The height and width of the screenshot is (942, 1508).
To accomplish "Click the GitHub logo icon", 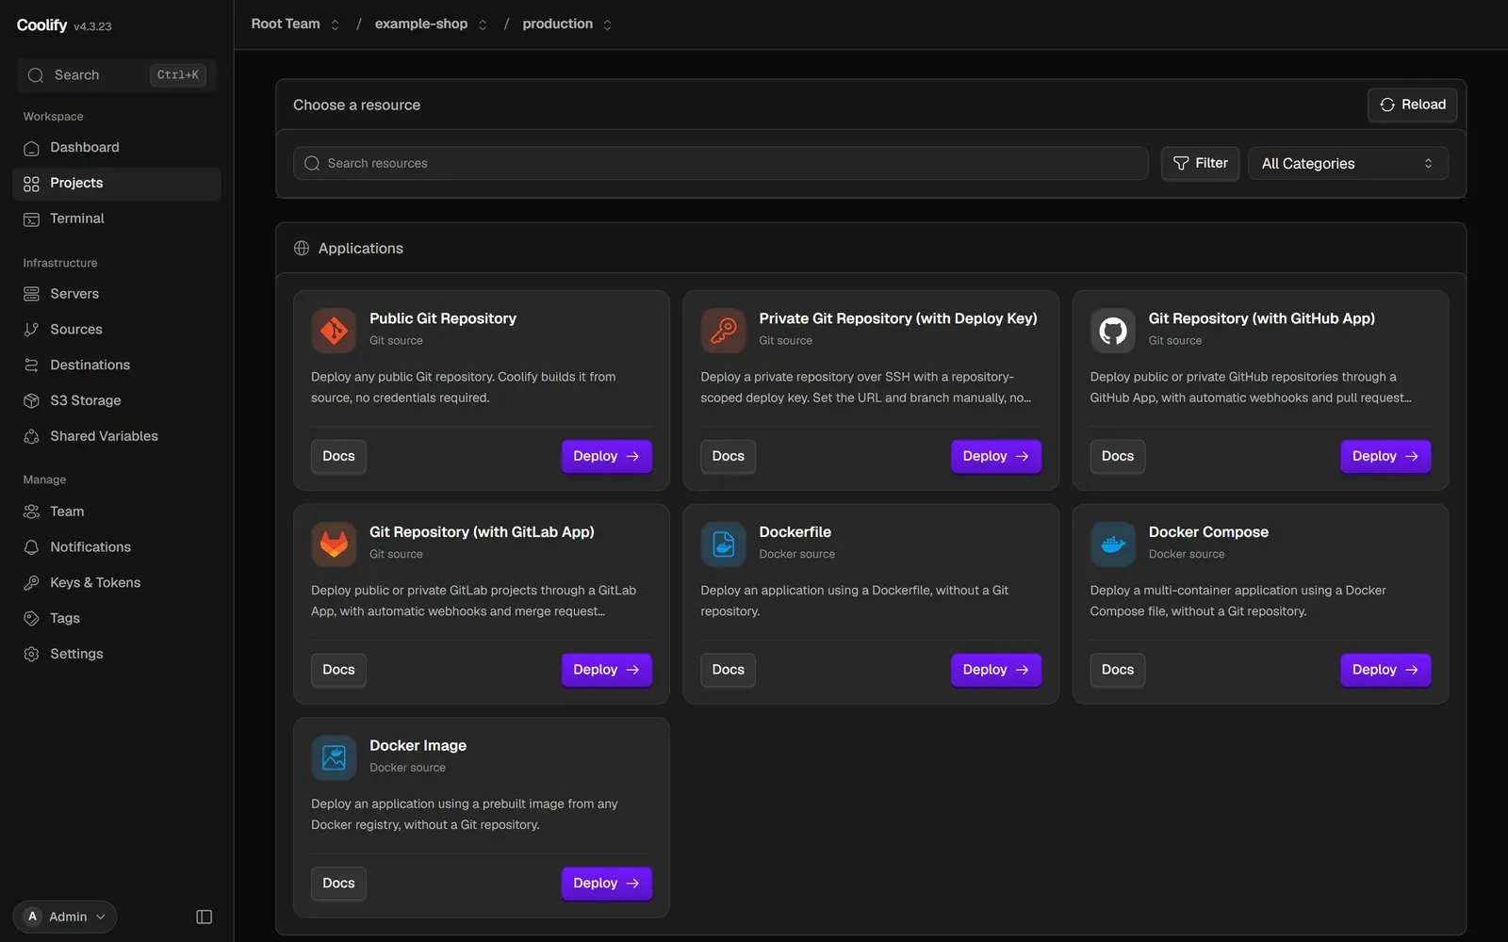I will coord(1113,331).
